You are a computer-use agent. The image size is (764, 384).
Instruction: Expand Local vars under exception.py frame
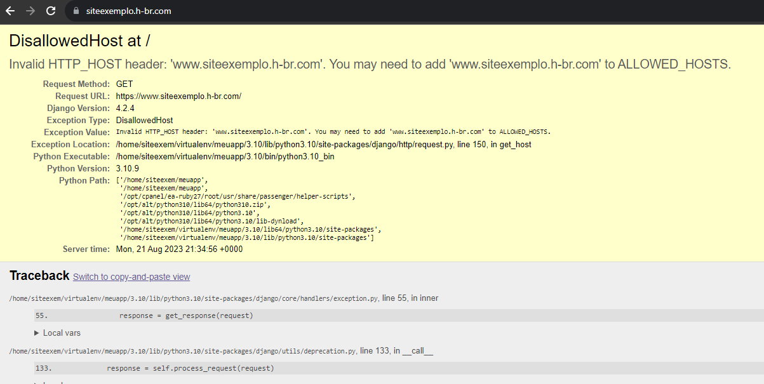pos(58,333)
